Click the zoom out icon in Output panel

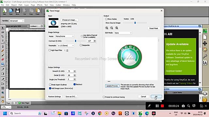coord(112,28)
